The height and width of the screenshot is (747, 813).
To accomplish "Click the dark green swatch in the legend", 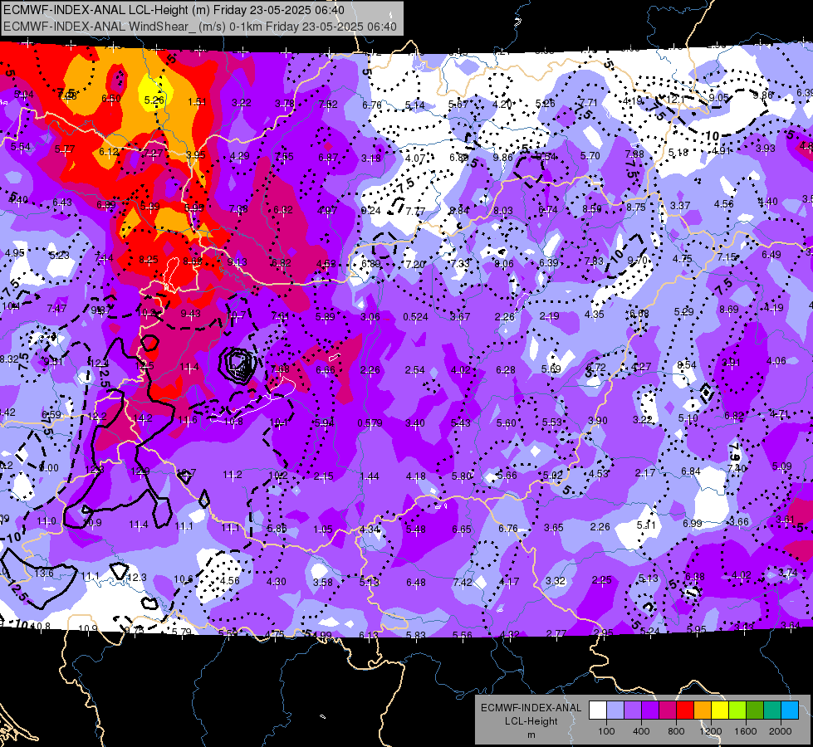I will (x=754, y=710).
